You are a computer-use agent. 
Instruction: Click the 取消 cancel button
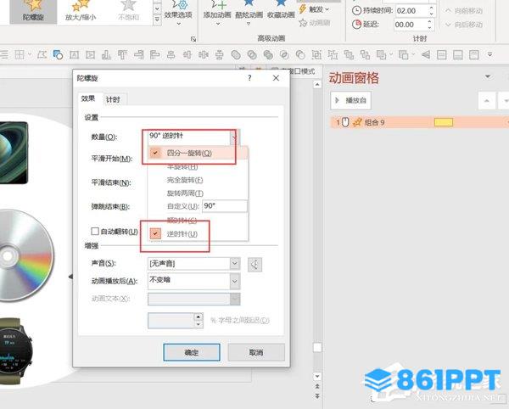[256, 352]
